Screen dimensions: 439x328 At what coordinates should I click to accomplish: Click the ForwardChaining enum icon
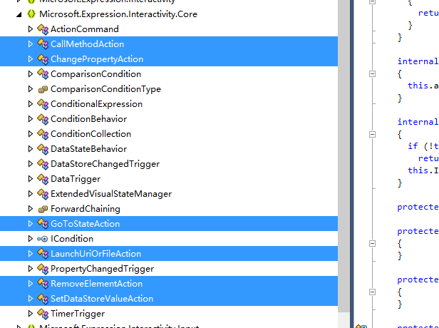(x=43, y=209)
